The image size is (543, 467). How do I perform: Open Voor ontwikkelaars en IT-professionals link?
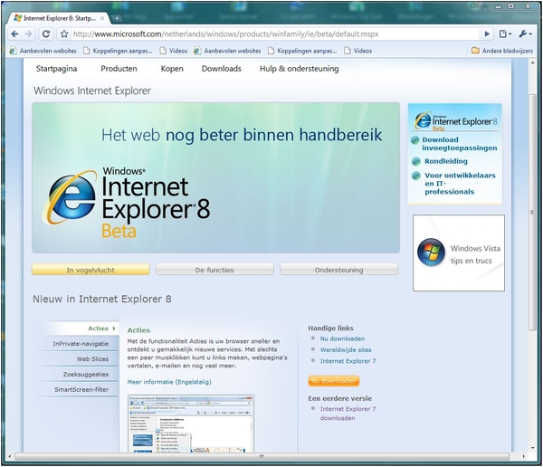(460, 183)
